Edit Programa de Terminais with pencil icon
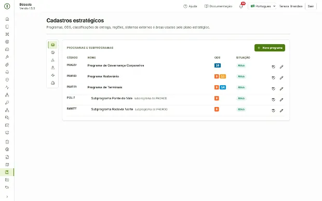Image resolution: width=322 pixels, height=201 pixels. [281, 89]
